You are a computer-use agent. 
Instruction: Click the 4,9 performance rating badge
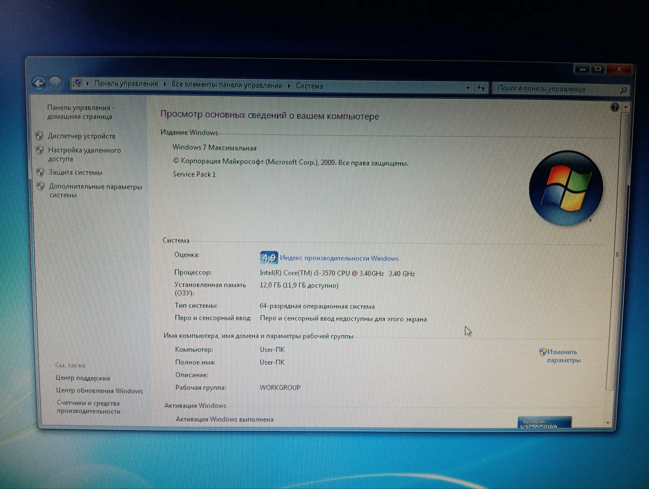coord(269,257)
